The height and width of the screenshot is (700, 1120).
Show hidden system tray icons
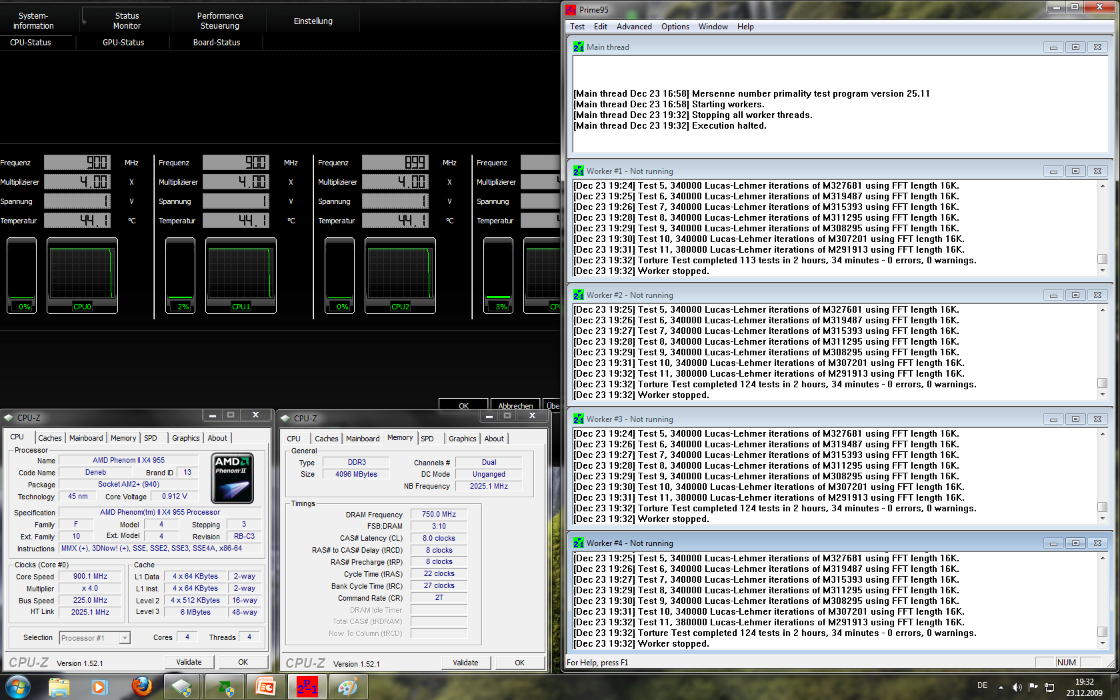(1001, 687)
